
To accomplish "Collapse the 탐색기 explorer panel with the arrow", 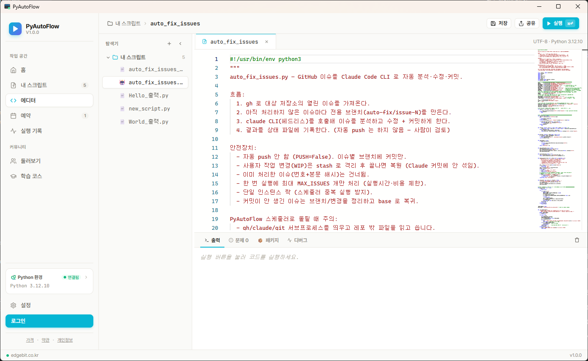I will [x=180, y=44].
